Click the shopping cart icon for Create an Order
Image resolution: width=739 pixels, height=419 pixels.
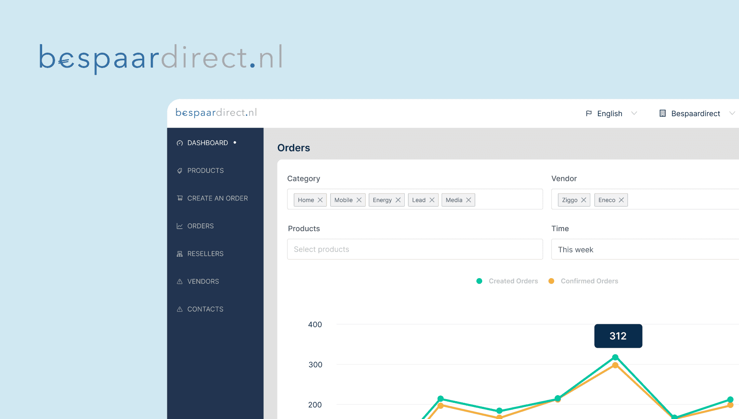tap(179, 198)
